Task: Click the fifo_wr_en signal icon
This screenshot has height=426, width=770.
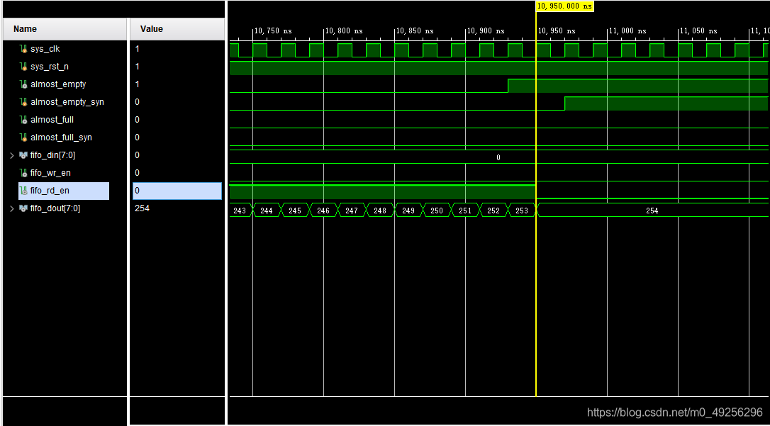Action: click(23, 173)
